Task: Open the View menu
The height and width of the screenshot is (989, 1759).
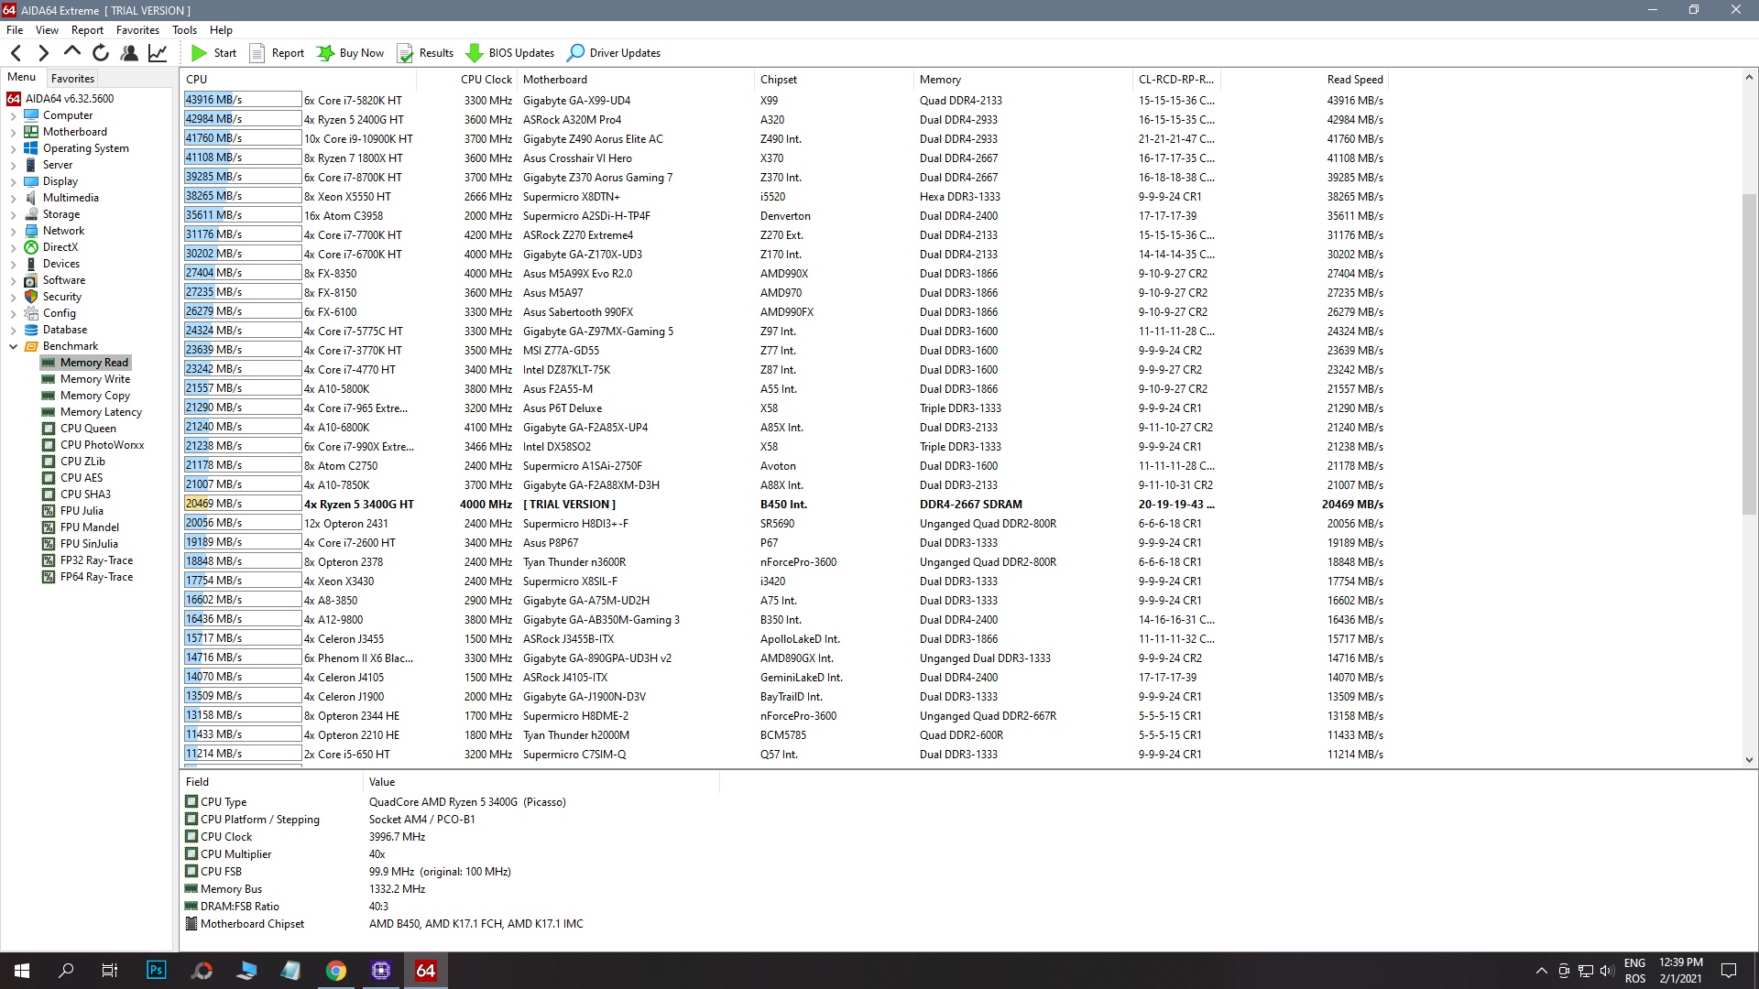Action: (x=47, y=29)
